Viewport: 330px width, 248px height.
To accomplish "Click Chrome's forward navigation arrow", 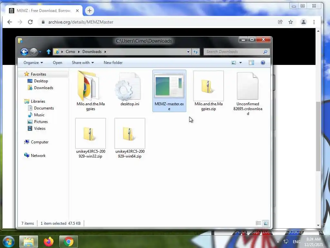I will click(20, 22).
